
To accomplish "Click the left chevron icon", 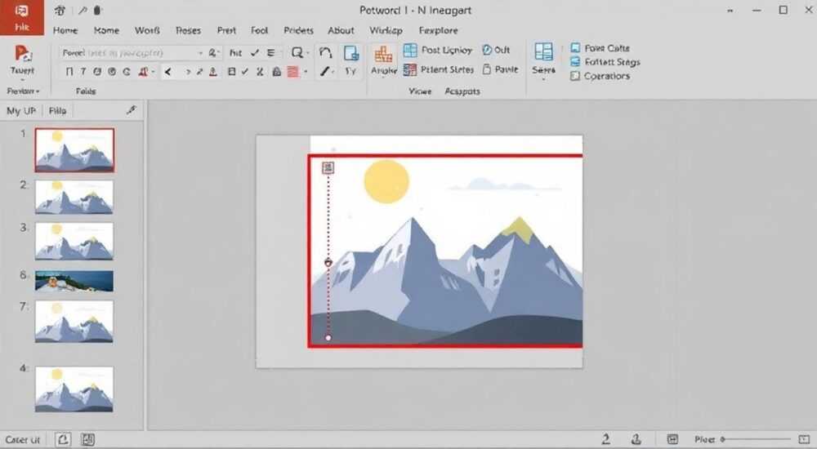I will [x=167, y=72].
